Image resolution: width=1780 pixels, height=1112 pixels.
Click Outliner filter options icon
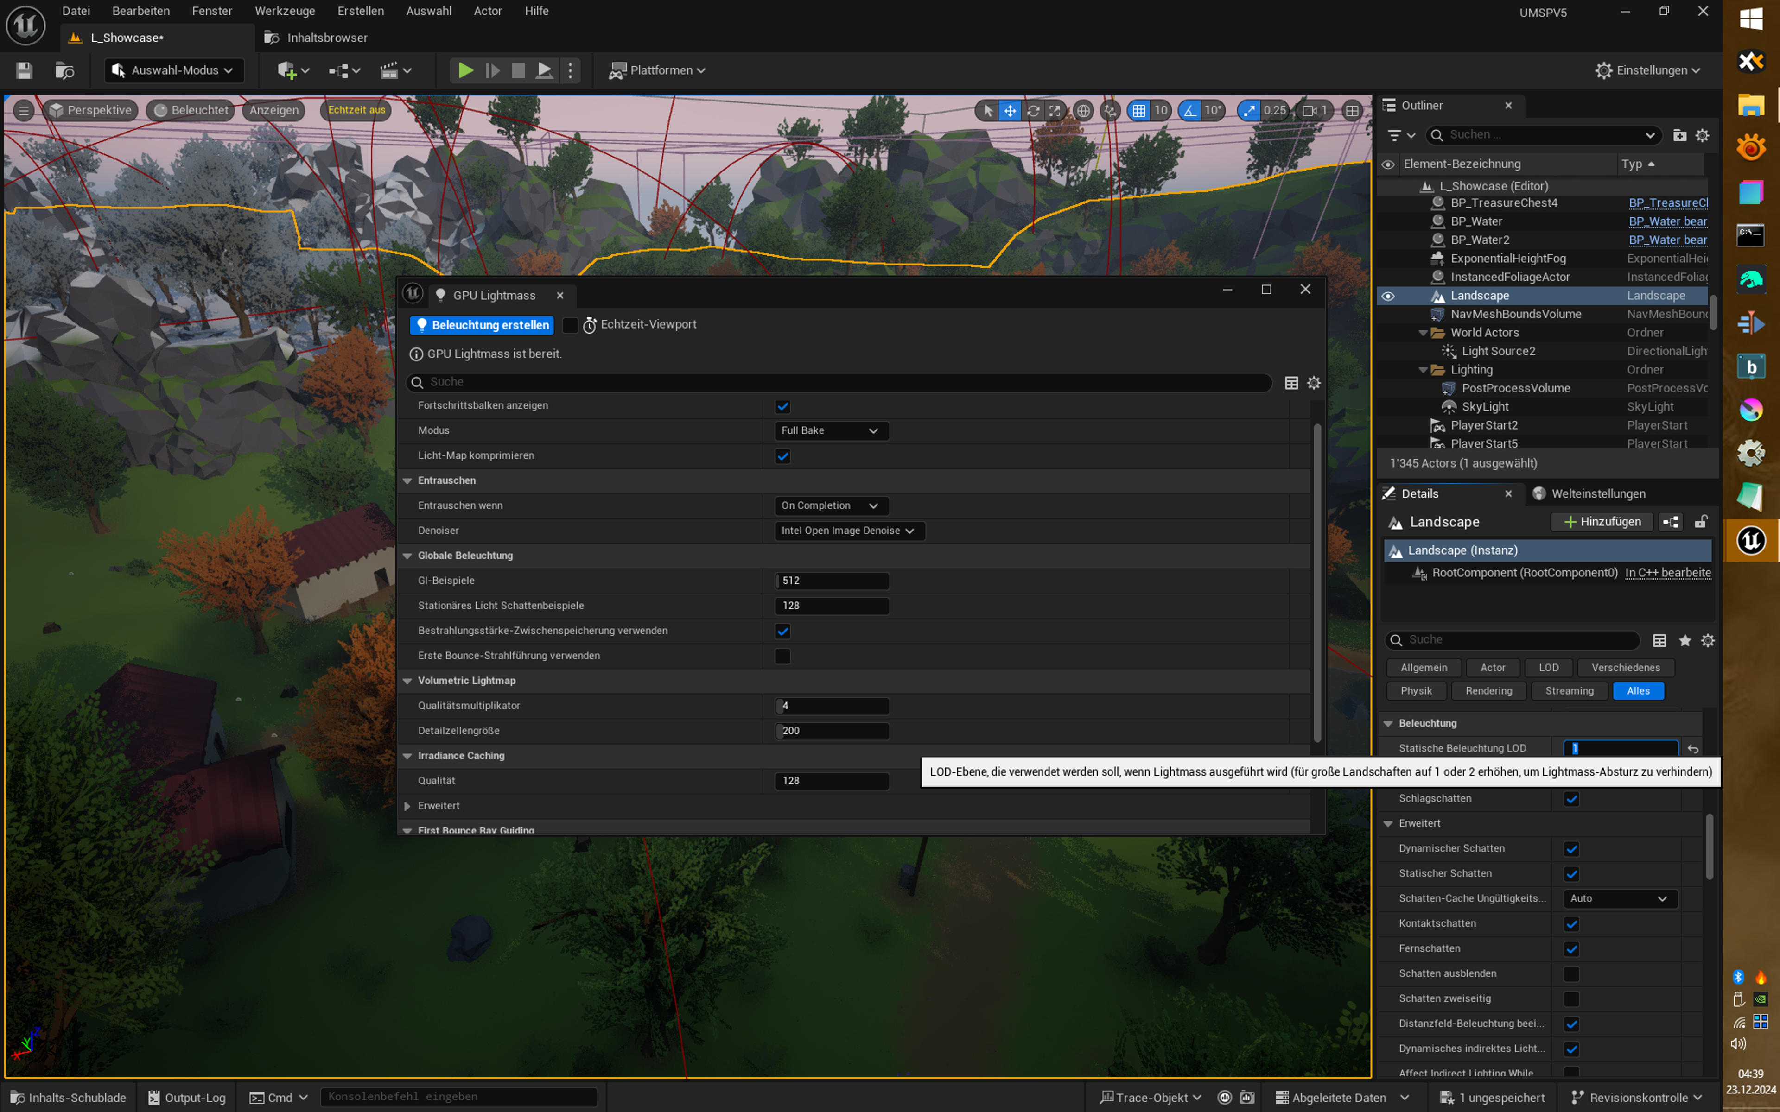[1400, 135]
